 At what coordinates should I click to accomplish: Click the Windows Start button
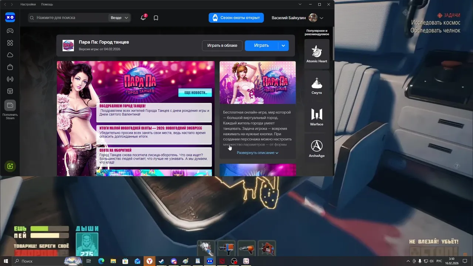[5, 261]
